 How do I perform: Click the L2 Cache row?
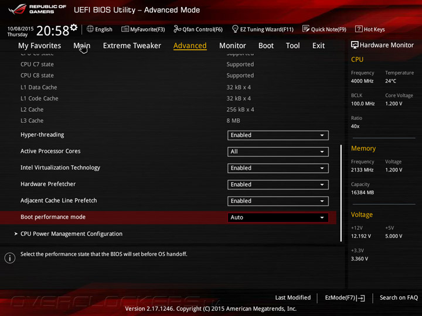click(x=137, y=109)
